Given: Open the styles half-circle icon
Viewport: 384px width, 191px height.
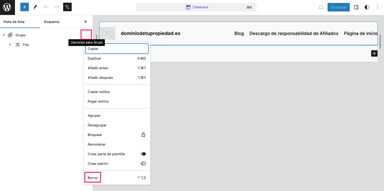Looking at the screenshot, I should click(367, 7).
